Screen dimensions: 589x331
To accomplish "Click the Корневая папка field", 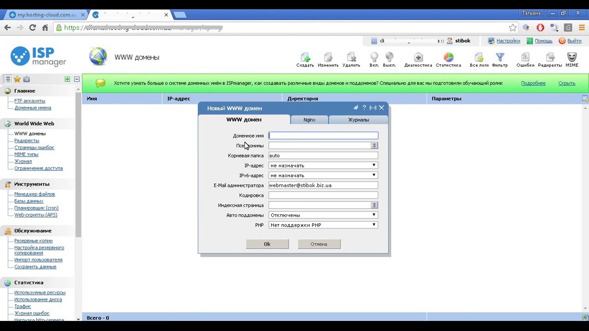I will [x=323, y=155].
